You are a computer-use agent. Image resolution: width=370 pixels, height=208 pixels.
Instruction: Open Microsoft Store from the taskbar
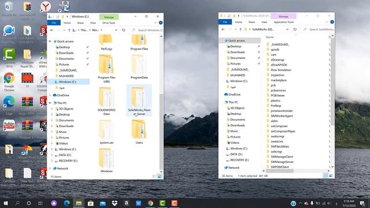coord(91,203)
